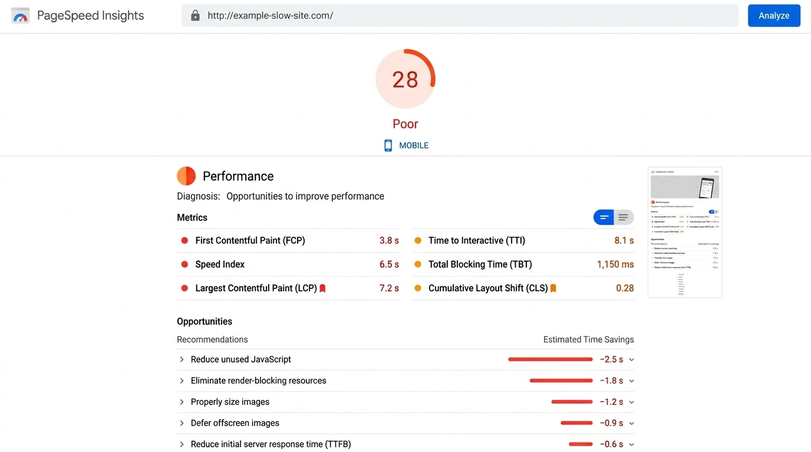Click savings bar for Eliminate render-blocking resources
The height and width of the screenshot is (452, 811).
tap(561, 381)
